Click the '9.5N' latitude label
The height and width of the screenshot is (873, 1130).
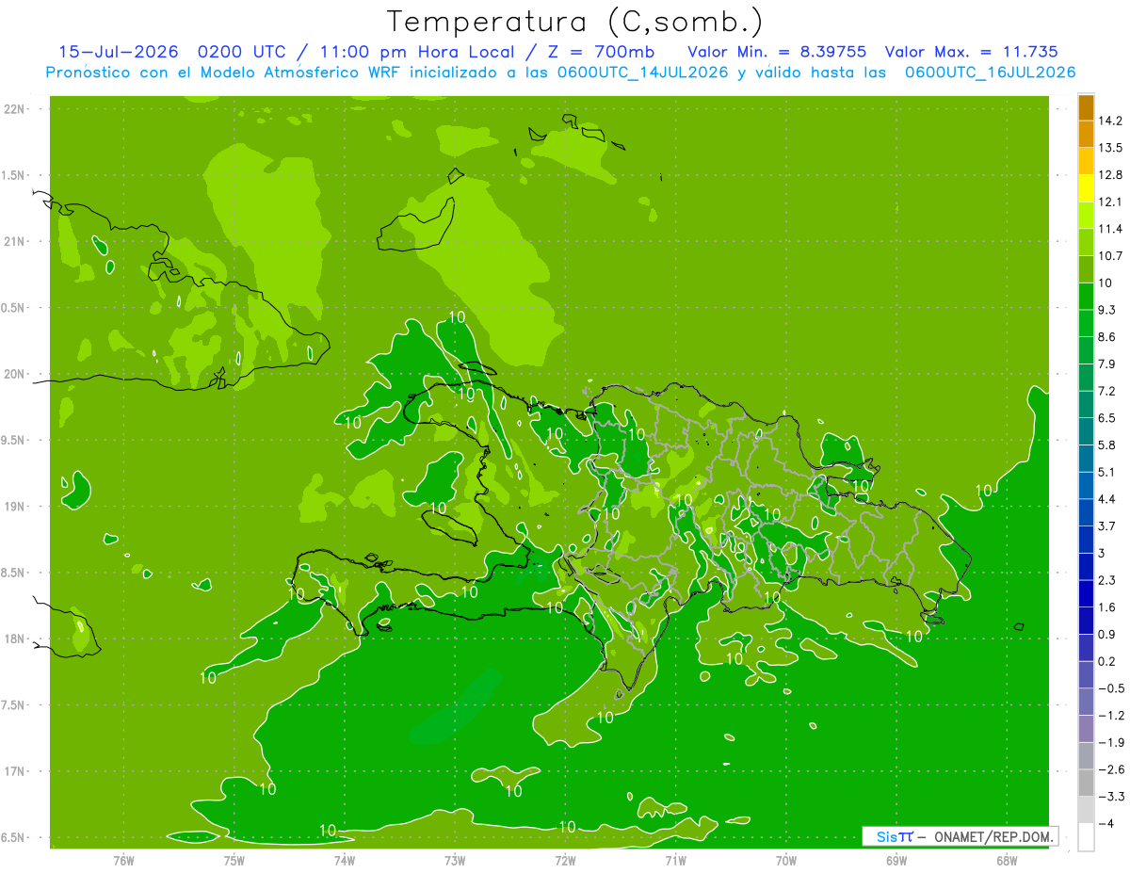[x=14, y=440]
